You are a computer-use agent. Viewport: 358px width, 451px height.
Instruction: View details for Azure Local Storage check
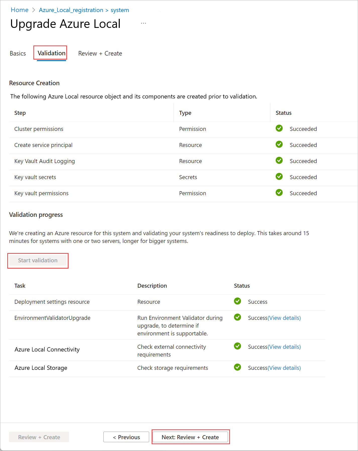(284, 368)
